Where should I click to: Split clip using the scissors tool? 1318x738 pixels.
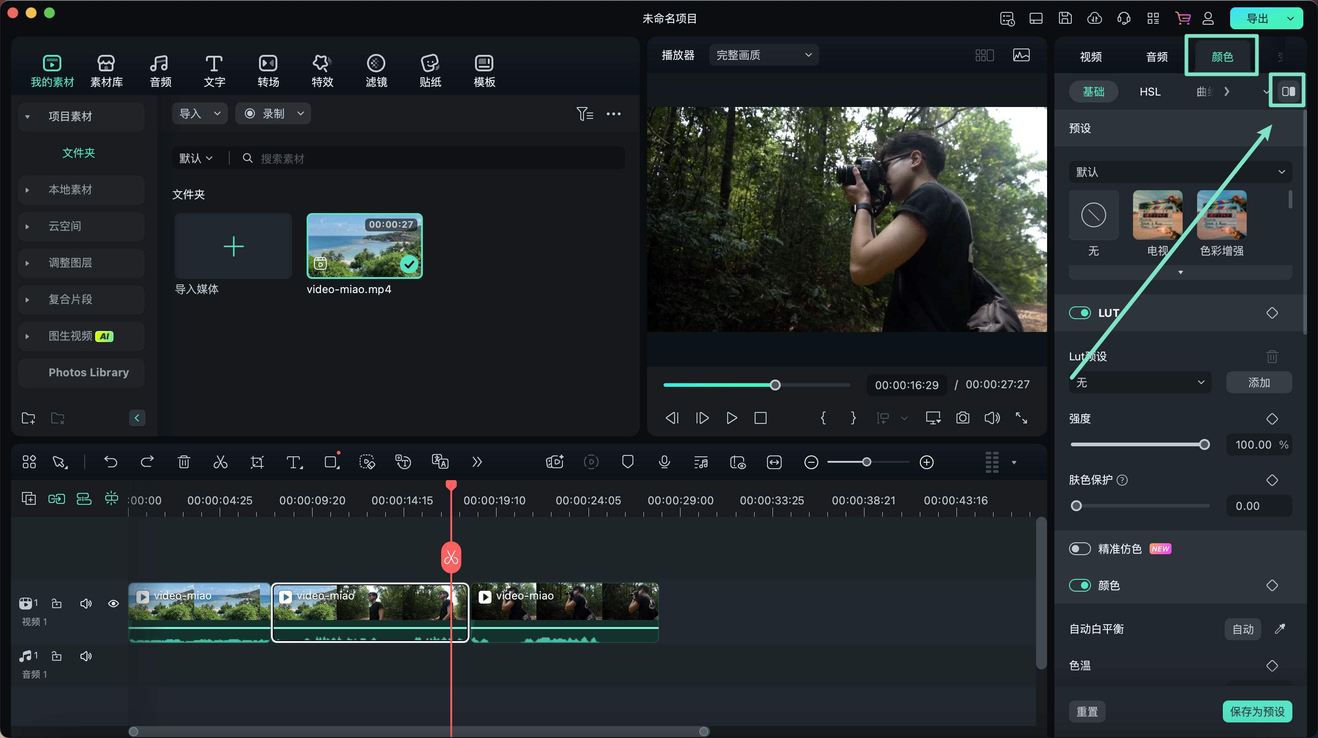221,462
